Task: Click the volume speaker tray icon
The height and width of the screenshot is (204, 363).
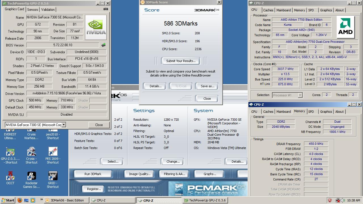Action: [343, 200]
